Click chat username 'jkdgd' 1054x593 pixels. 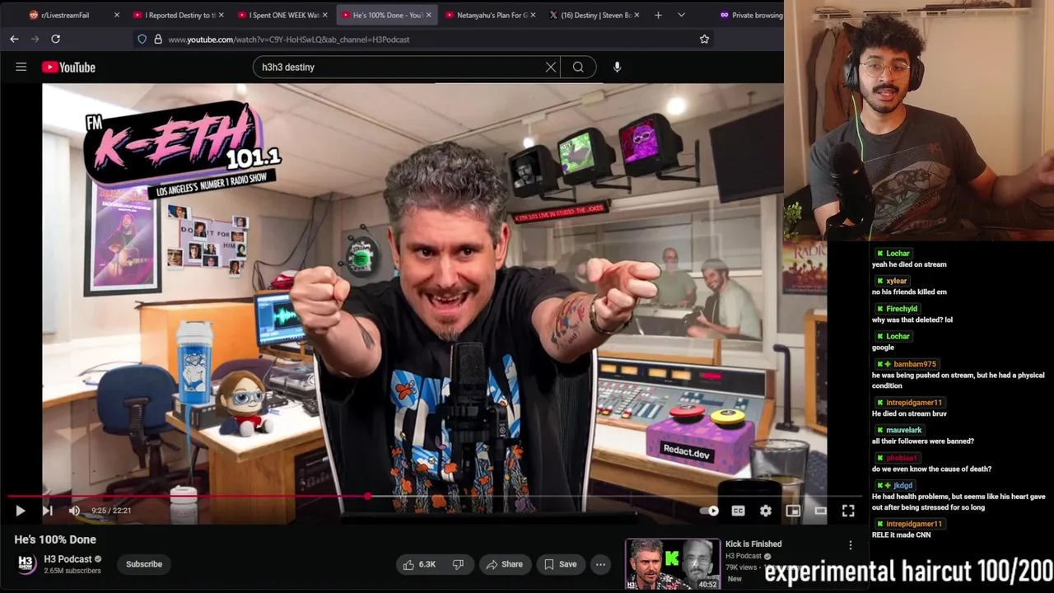tap(902, 485)
